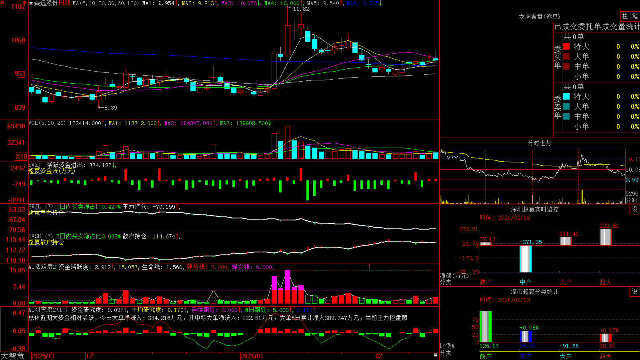Click the 活跃资金进出: 334.187 value
The width and height of the screenshot is (640, 360).
click(80, 165)
